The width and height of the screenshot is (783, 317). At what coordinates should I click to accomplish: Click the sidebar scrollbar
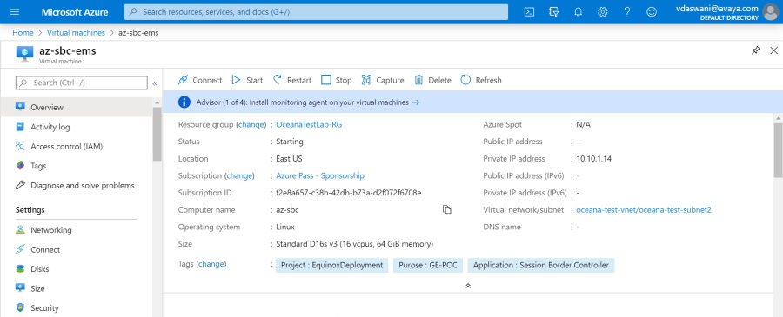[157, 134]
